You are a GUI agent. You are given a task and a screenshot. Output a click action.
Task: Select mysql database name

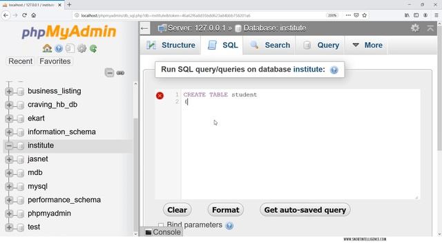coord(37,187)
